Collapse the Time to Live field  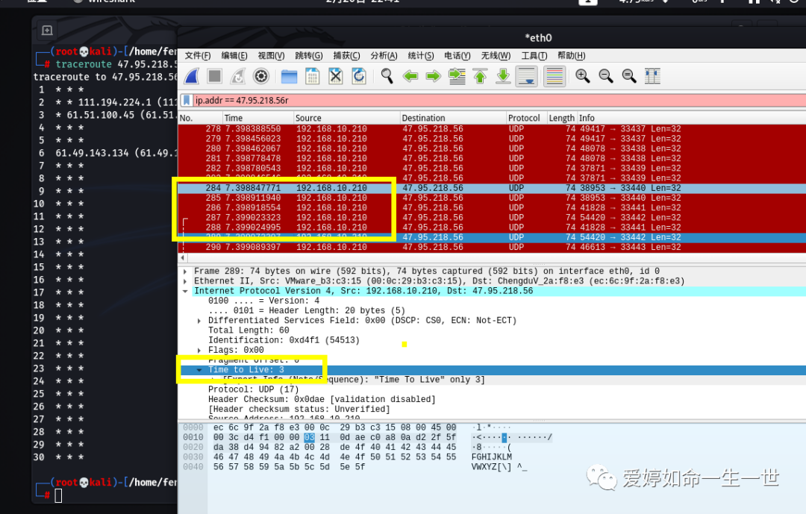coord(199,370)
